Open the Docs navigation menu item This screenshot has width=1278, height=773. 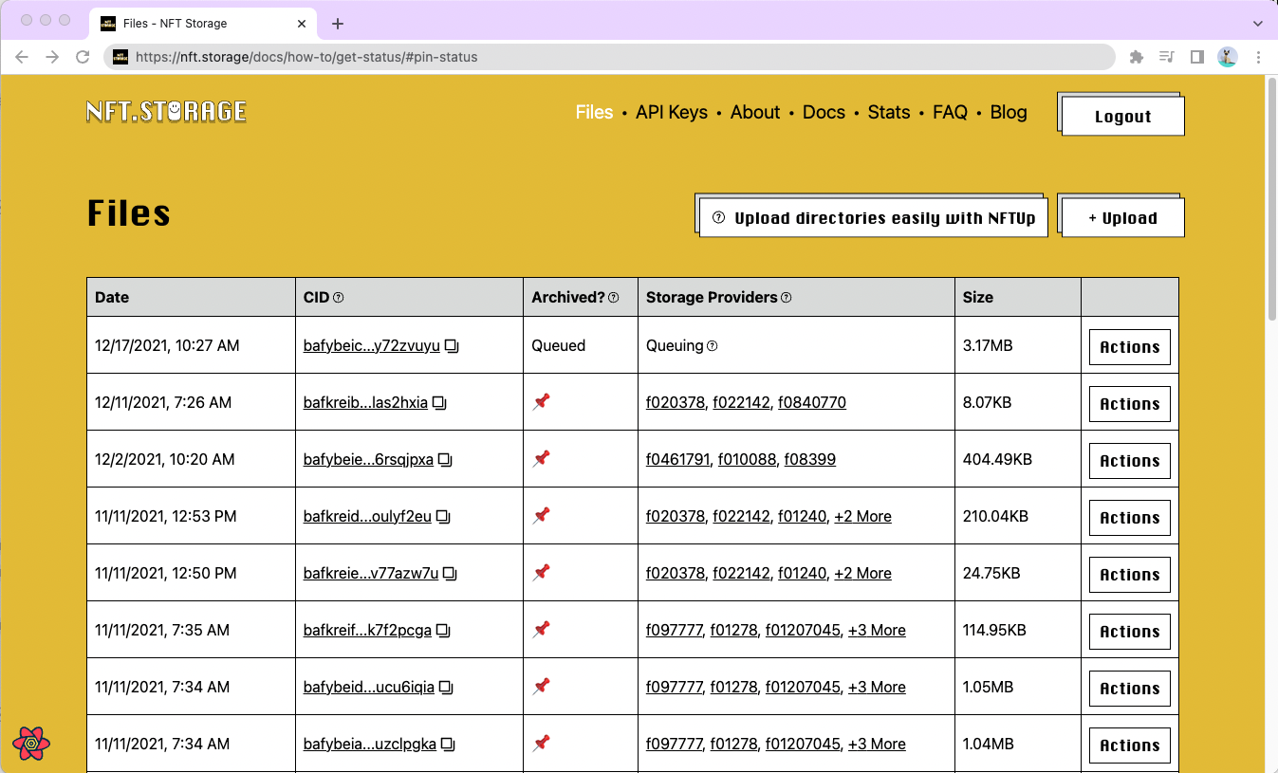(824, 112)
